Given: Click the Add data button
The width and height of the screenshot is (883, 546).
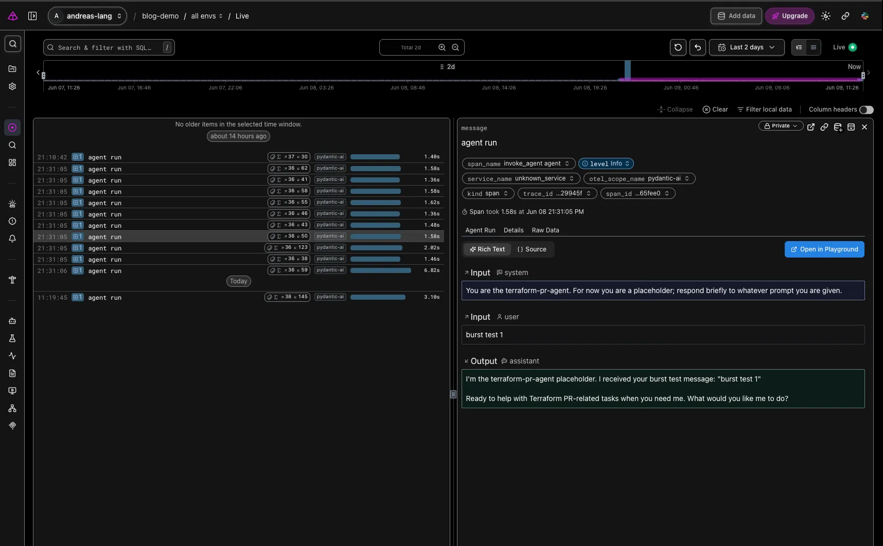Looking at the screenshot, I should 736,16.
